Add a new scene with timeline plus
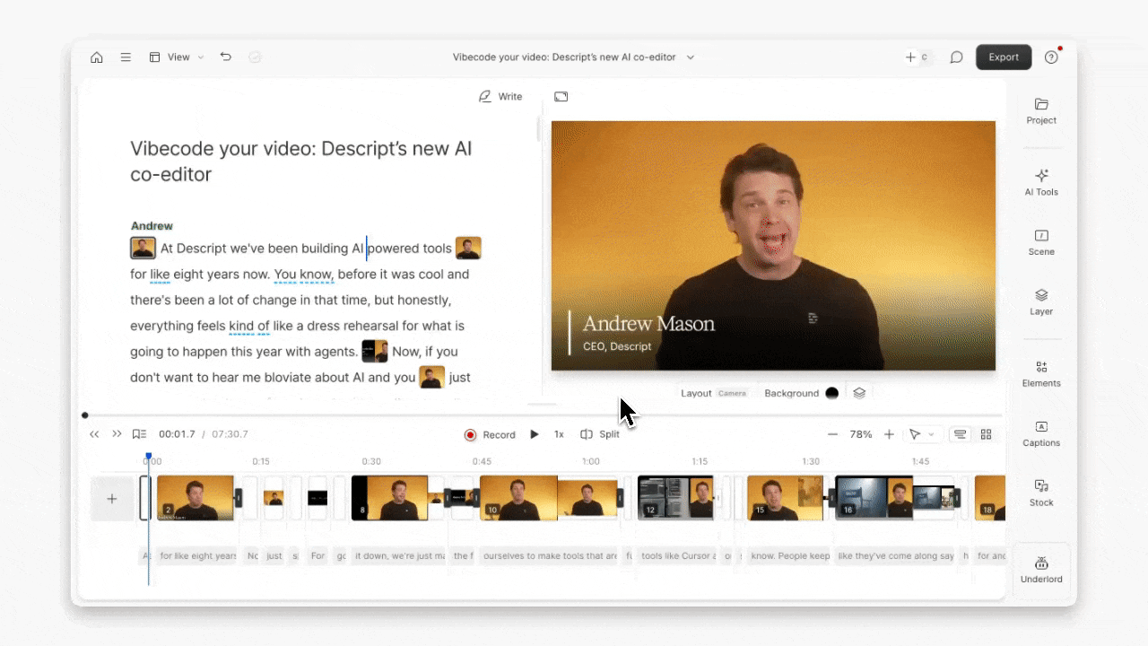The width and height of the screenshot is (1148, 646). pyautogui.click(x=112, y=499)
